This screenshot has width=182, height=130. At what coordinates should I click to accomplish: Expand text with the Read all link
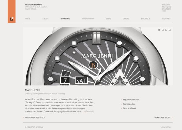[89, 112]
